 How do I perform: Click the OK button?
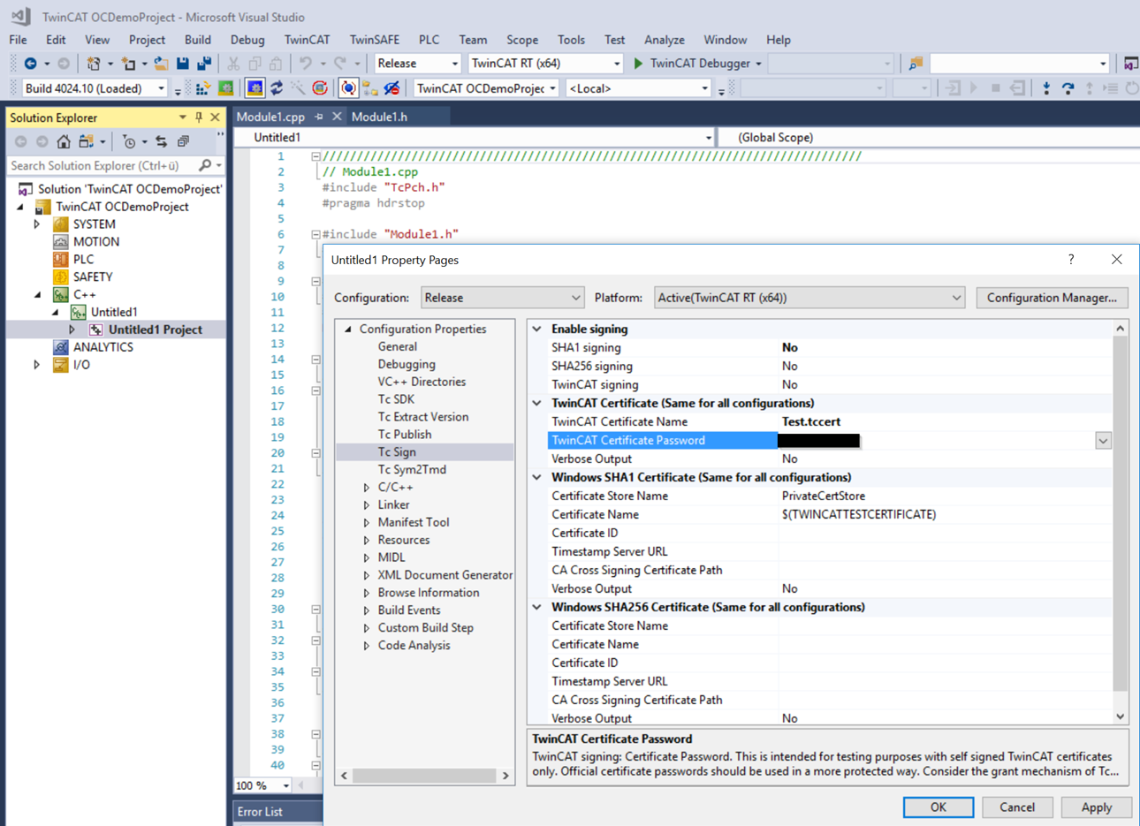point(938,807)
